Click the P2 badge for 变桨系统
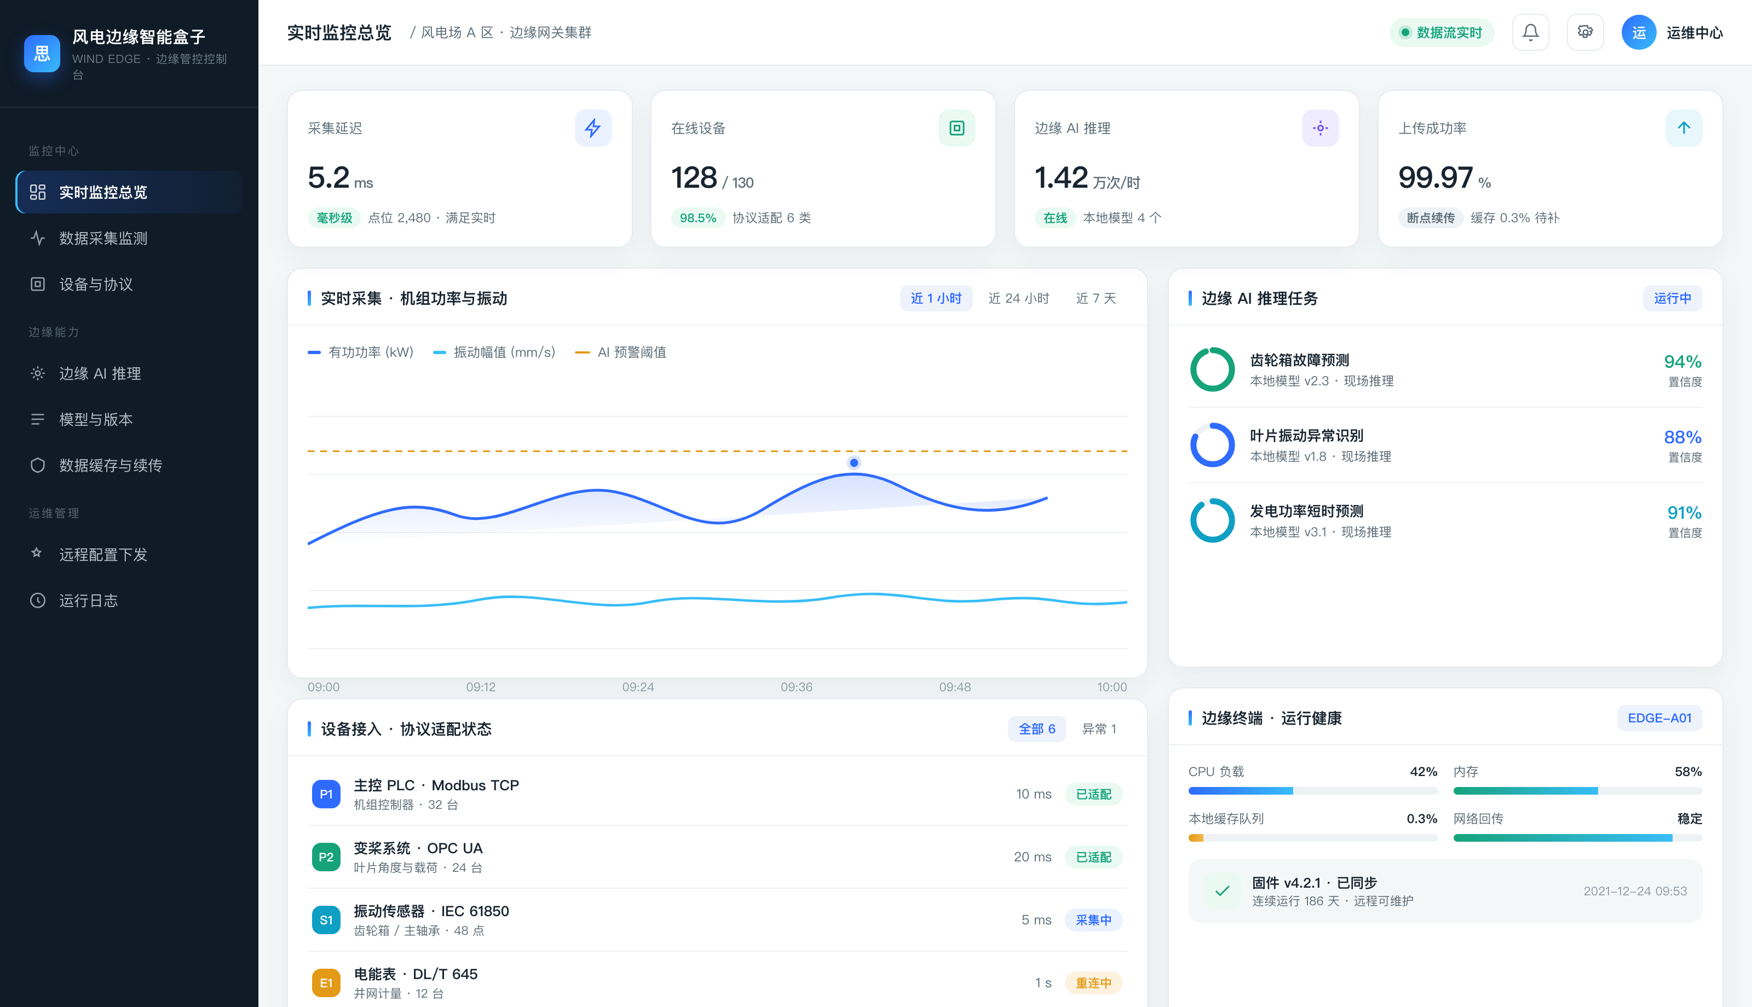 click(326, 857)
